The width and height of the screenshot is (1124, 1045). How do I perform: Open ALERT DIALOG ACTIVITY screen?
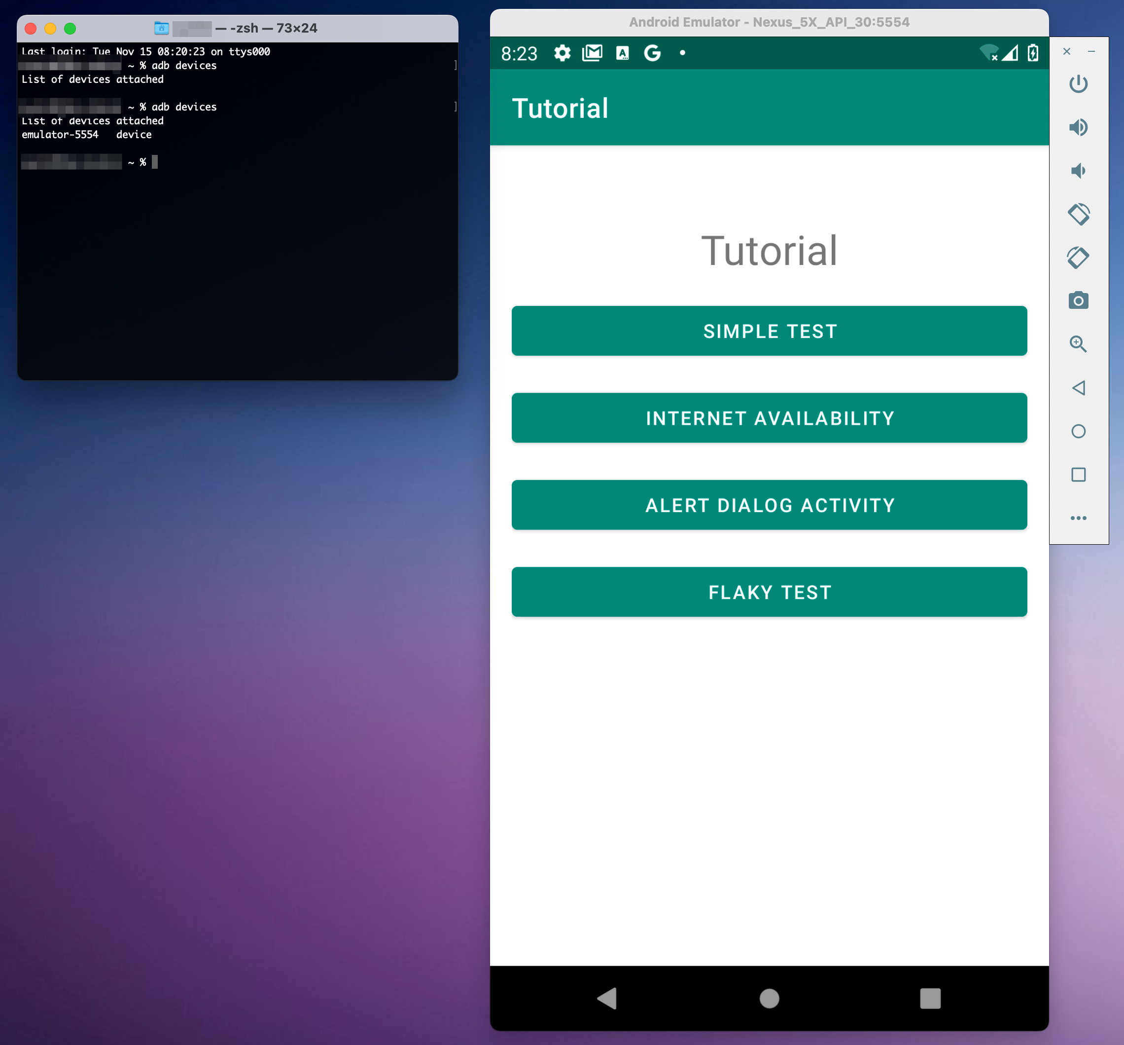tap(770, 504)
